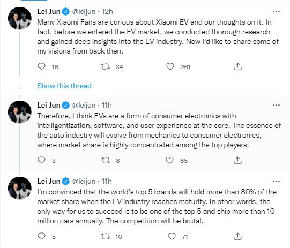Share the first tweet about Xiaomi Fans
The image size is (290, 248).
pyautogui.click(x=237, y=66)
